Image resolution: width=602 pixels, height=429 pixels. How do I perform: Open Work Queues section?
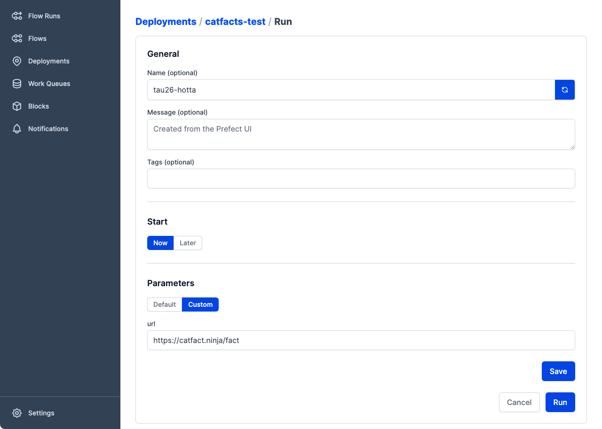click(x=49, y=84)
